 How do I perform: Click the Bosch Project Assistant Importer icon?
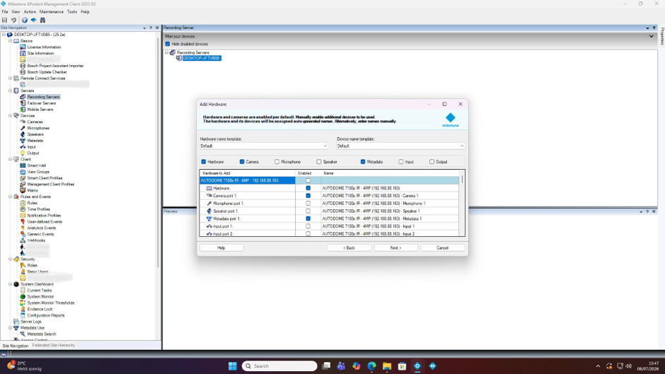(x=23, y=66)
